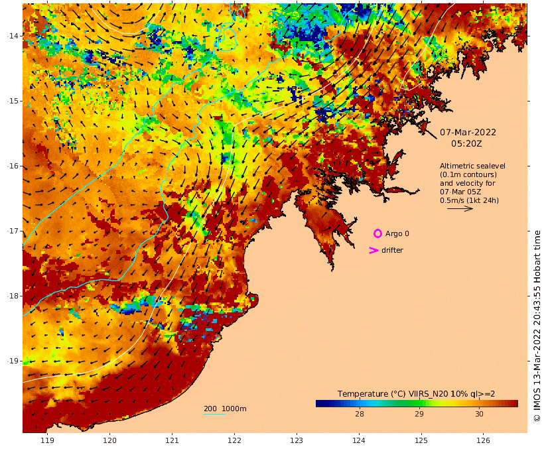The width and height of the screenshot is (544, 451).
Task: Click the "Altimetric sealevel" caption text
Action: (x=472, y=166)
